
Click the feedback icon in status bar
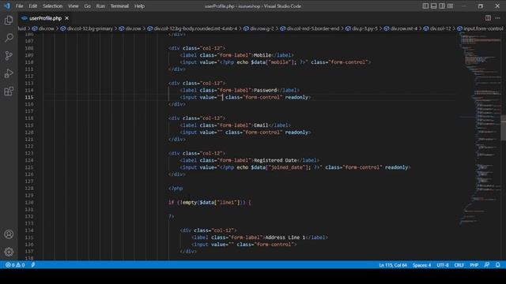tap(487, 265)
